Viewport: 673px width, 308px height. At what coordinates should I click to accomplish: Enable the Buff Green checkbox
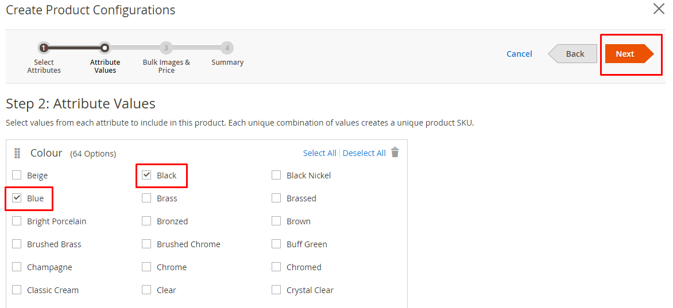click(x=277, y=244)
